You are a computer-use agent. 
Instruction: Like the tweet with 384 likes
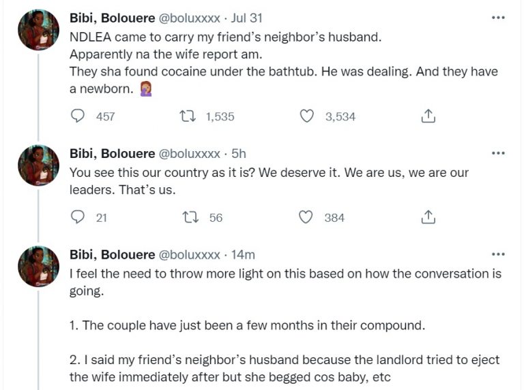click(308, 218)
